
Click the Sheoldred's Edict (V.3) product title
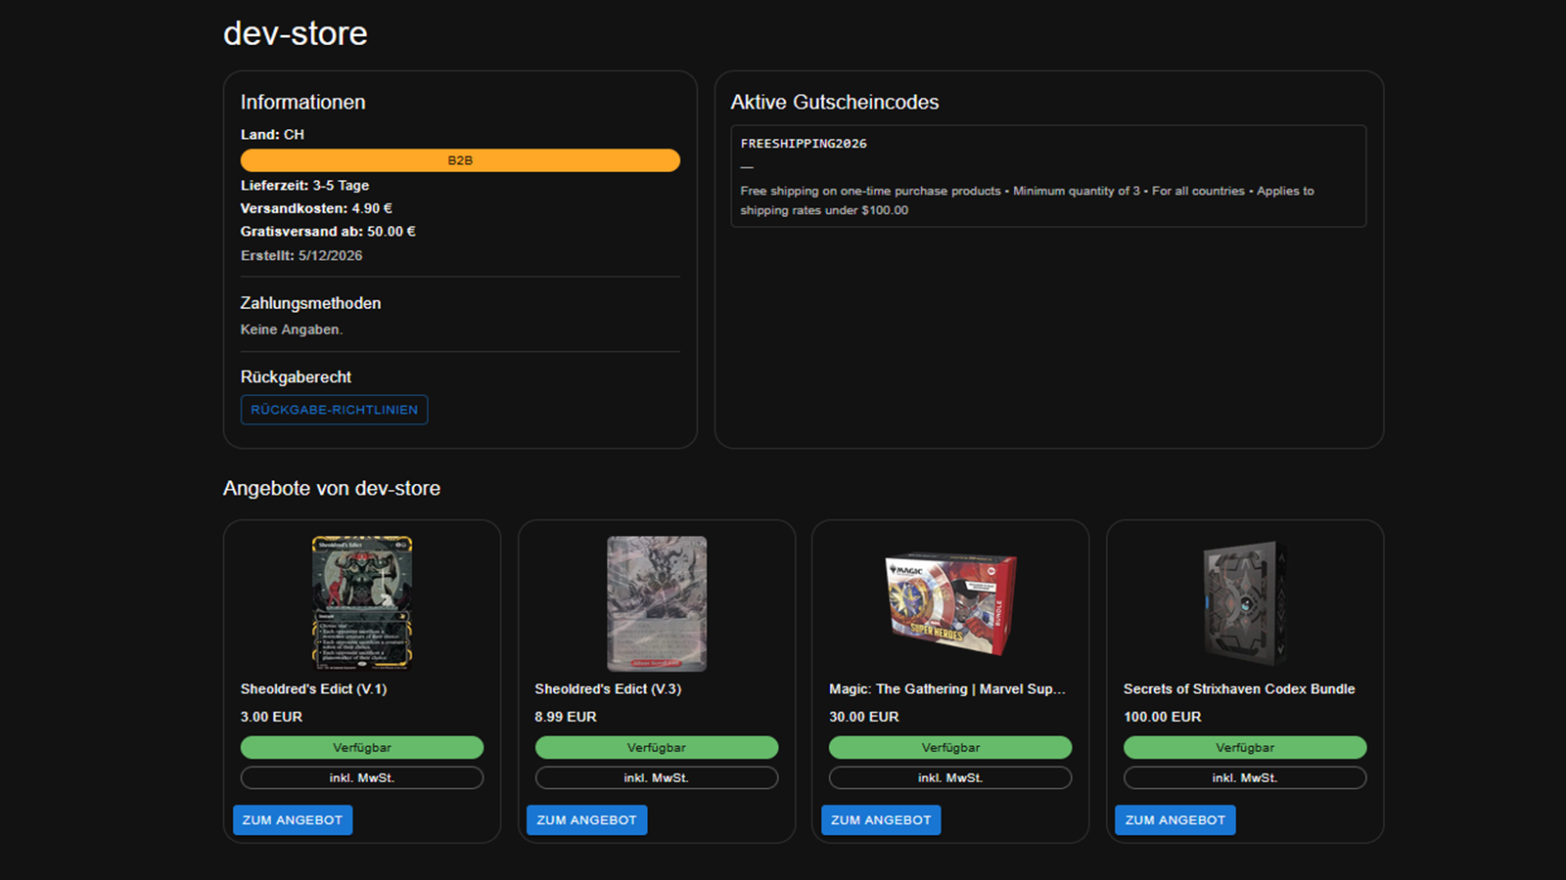point(608,689)
